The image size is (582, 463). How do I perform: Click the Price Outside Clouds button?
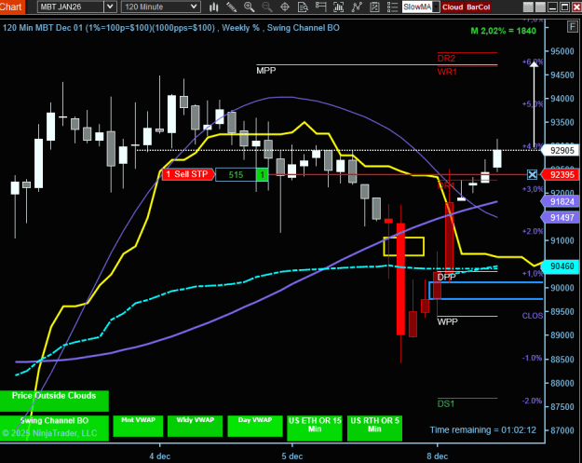point(54,401)
